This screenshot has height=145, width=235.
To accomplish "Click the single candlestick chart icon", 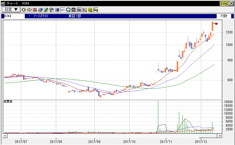I will tap(24, 10).
